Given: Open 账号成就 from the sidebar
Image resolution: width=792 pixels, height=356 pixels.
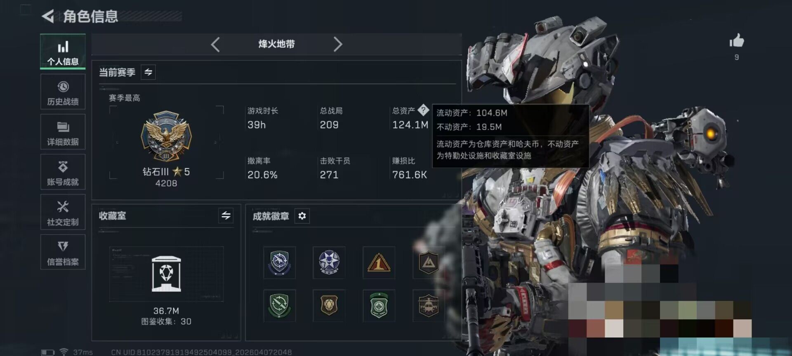Looking at the screenshot, I should [63, 172].
